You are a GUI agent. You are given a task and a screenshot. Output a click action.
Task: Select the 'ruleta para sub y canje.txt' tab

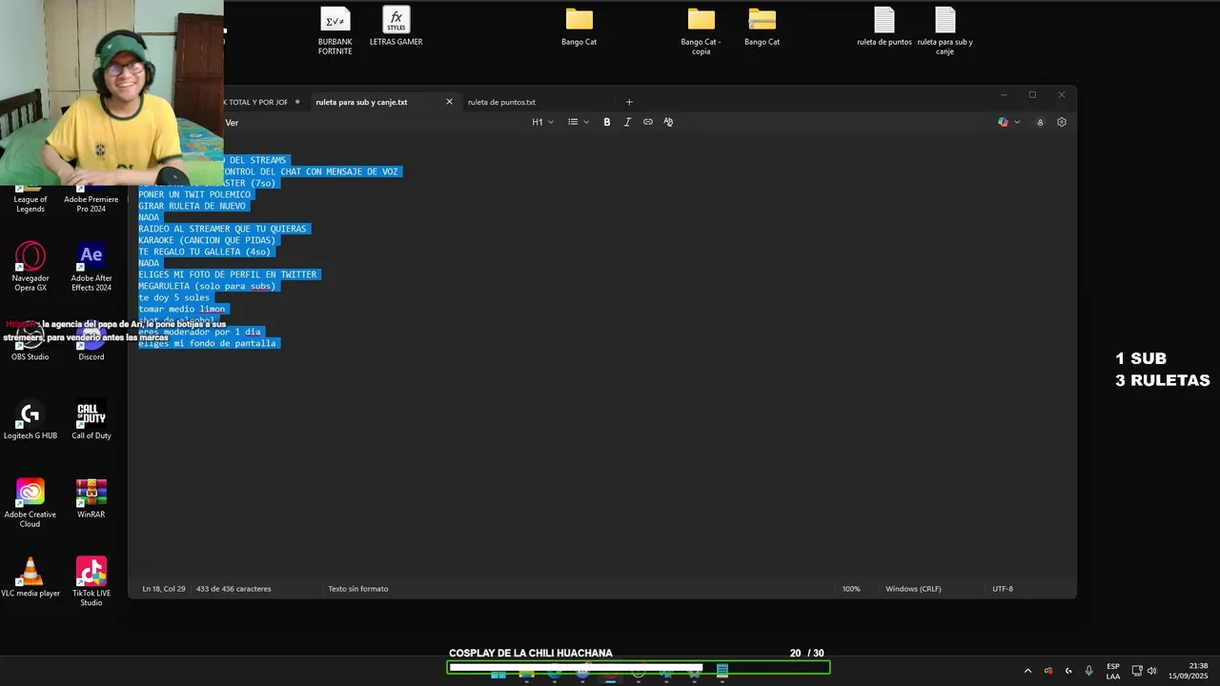361,102
